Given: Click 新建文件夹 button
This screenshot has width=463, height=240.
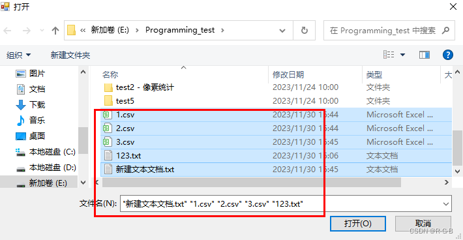Looking at the screenshot, I should 70,55.
